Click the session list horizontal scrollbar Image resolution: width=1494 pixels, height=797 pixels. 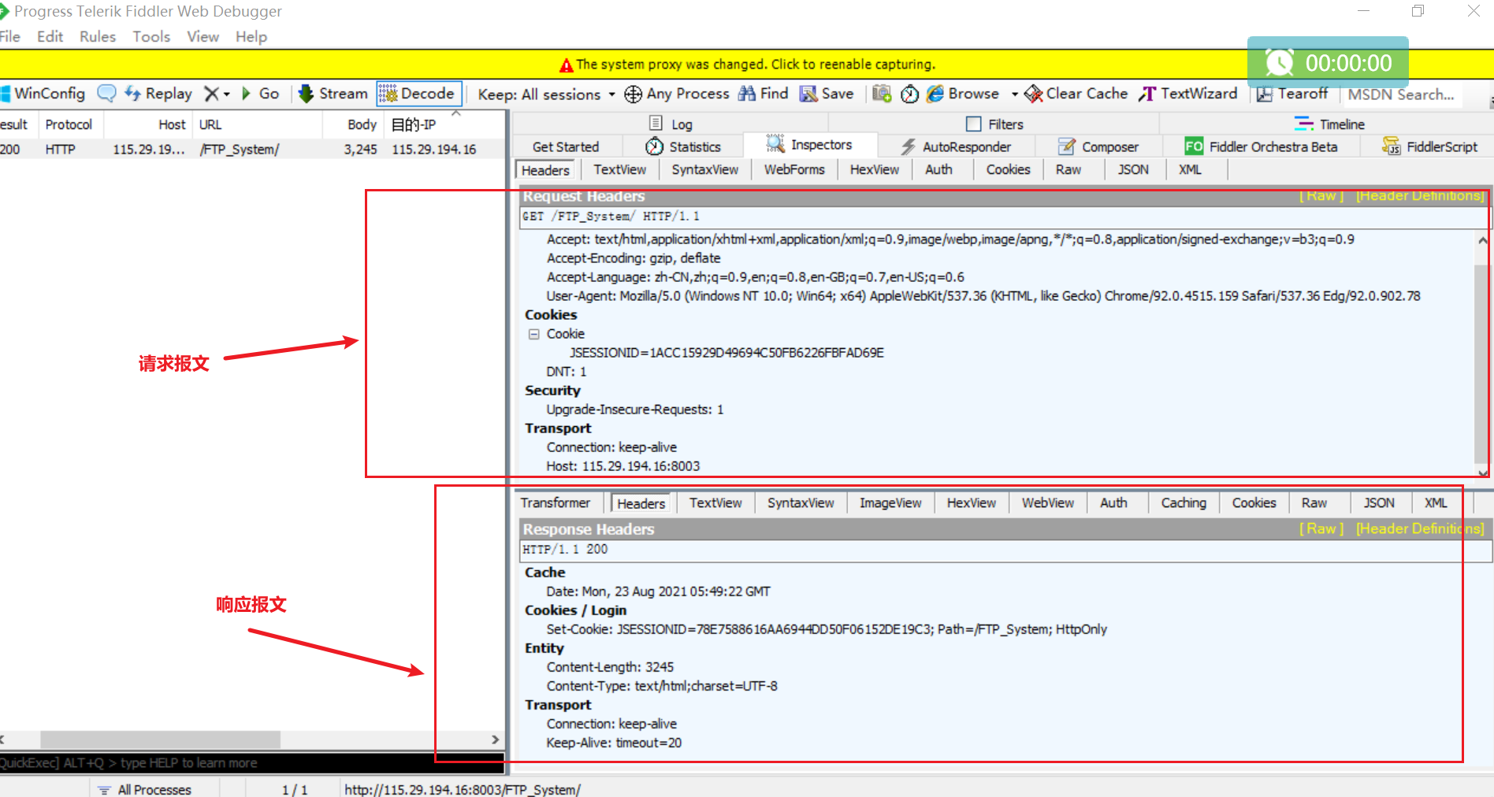[160, 740]
